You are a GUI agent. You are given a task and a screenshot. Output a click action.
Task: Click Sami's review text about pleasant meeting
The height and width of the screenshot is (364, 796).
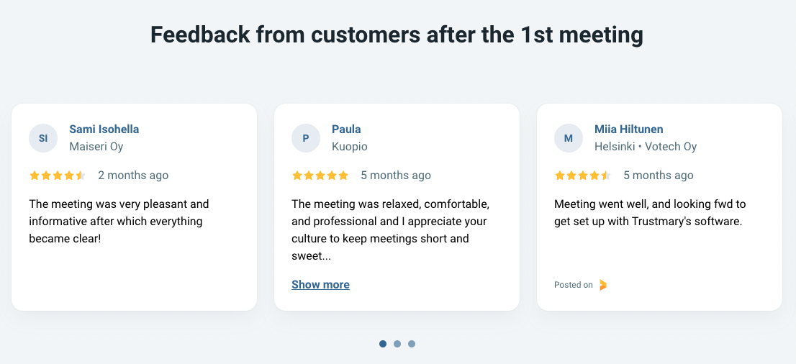click(x=119, y=221)
